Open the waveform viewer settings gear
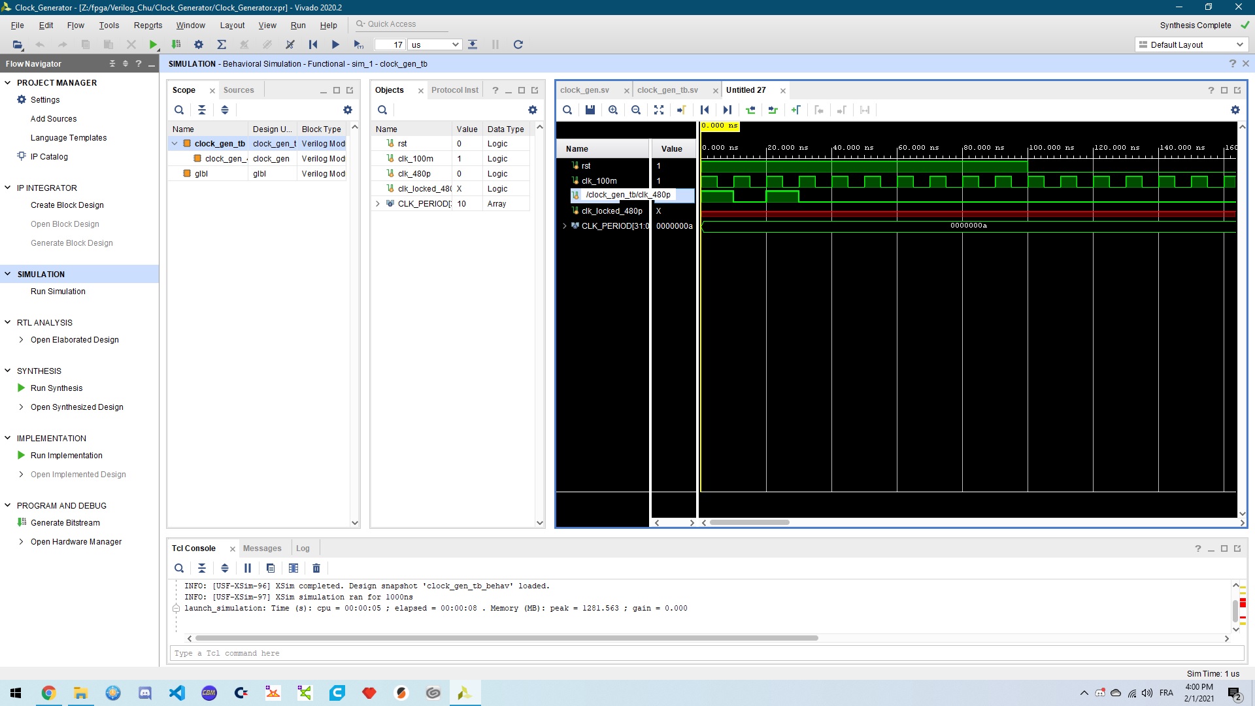 pos(1235,110)
